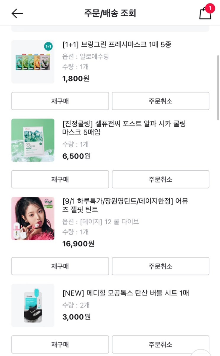
Task: Open the 셀퓨전씨 시카 쿨링 마스크 title link
Action: (124, 128)
